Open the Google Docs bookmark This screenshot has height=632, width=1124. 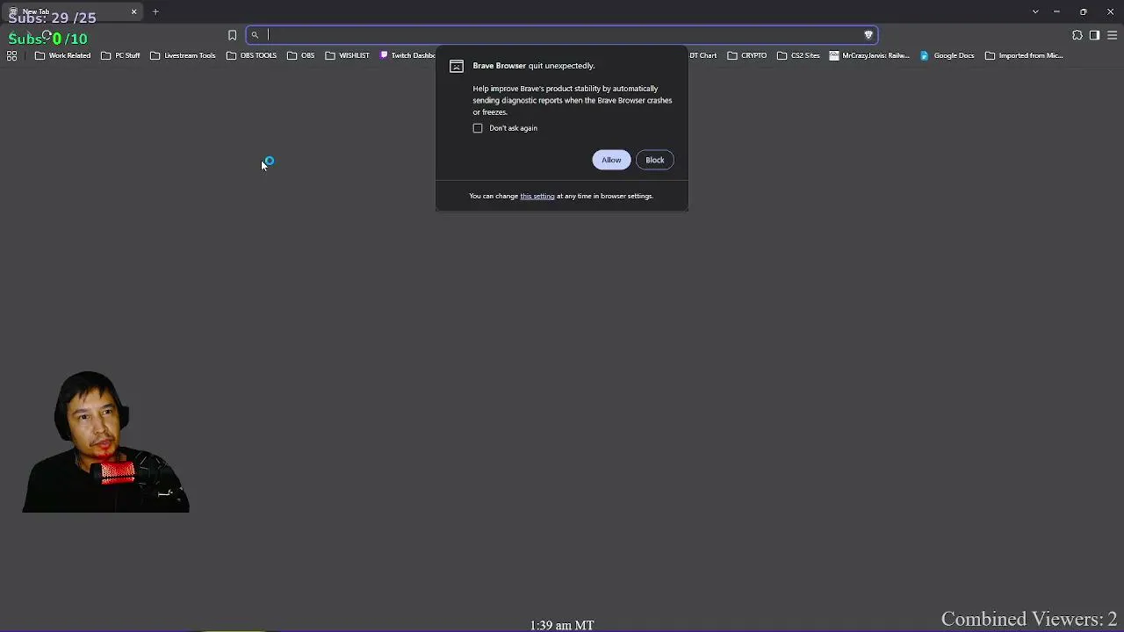tap(947, 55)
